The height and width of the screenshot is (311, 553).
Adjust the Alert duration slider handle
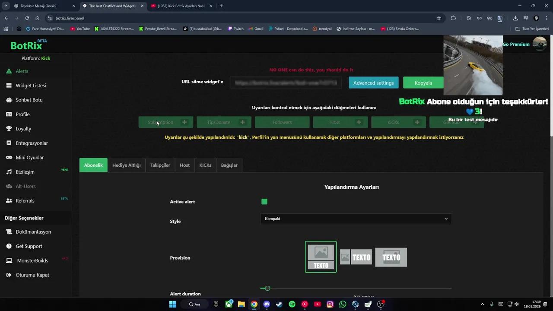tap(267, 288)
